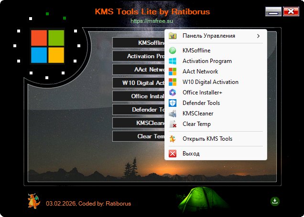304x217 pixels.
Task: Click the orange dragon mascot icon
Action: [x=33, y=201]
